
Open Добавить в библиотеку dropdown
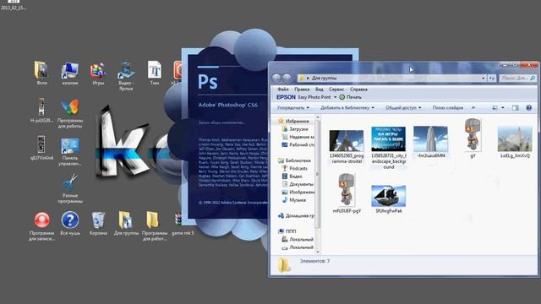click(x=347, y=108)
